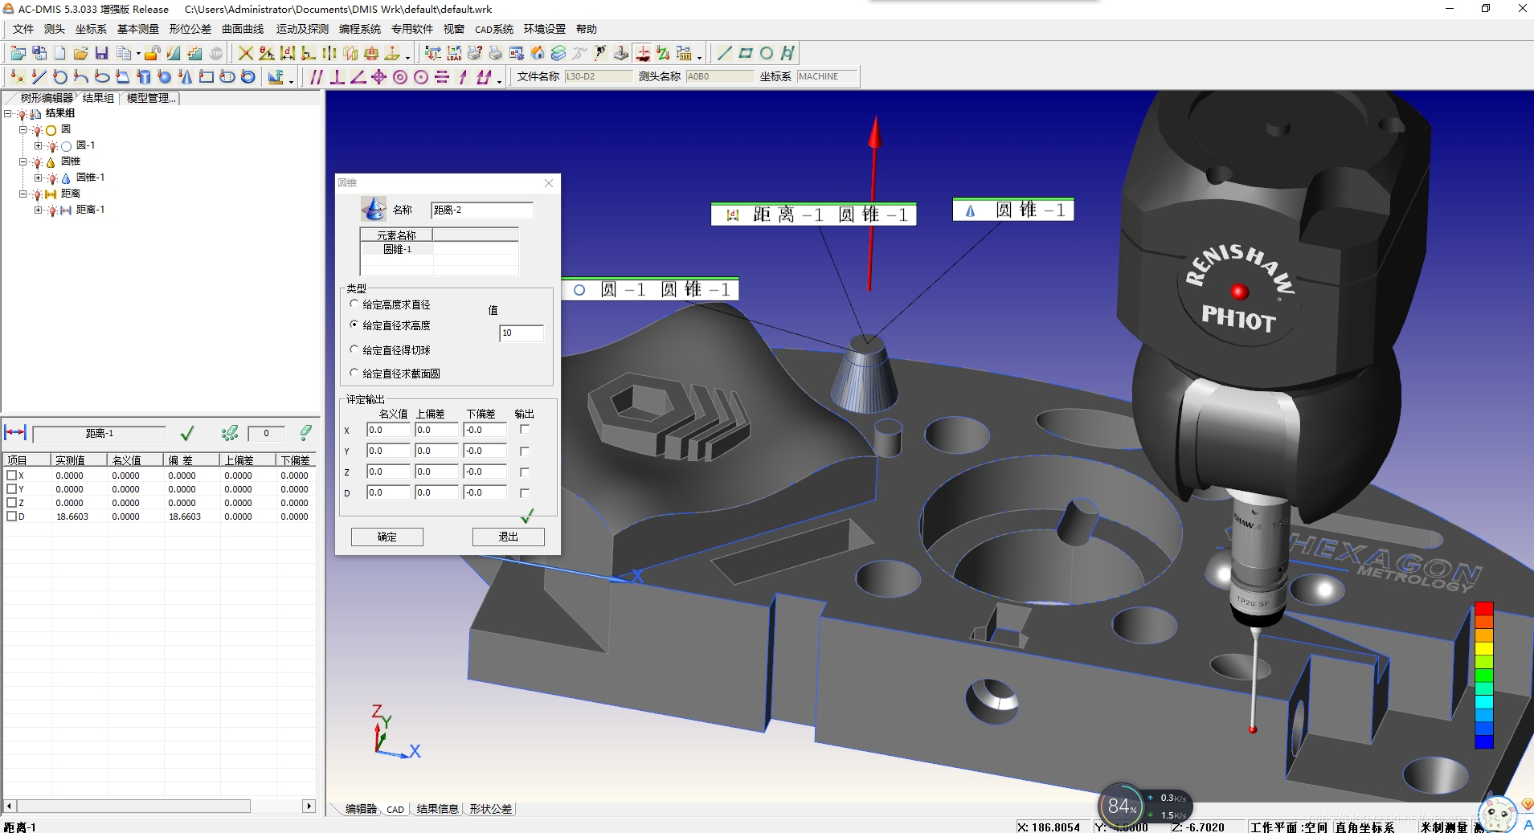
Task: Click the horizontal scrollbar under the results table
Action: (x=133, y=806)
